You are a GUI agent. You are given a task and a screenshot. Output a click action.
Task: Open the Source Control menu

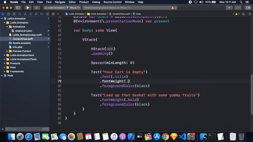click(x=112, y=2)
